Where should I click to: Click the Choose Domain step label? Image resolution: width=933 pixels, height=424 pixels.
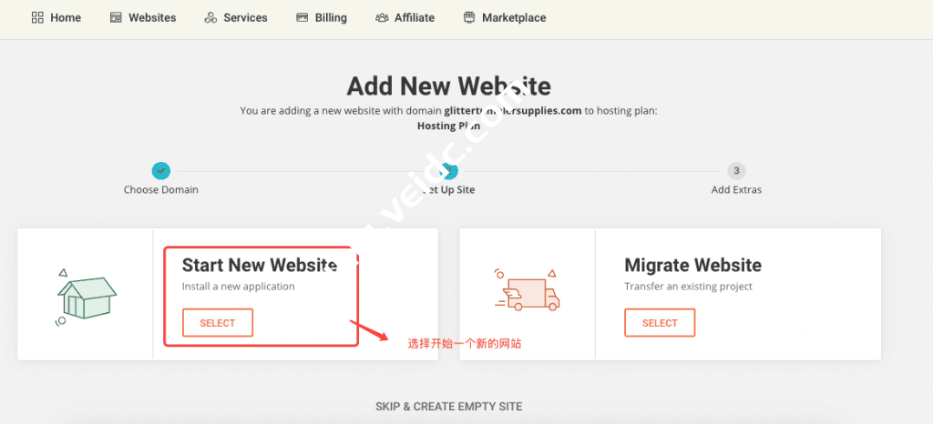point(160,190)
